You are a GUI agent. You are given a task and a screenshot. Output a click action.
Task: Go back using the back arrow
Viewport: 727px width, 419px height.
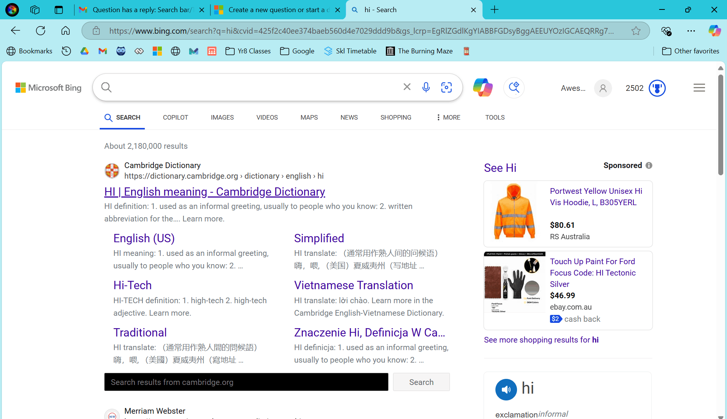(16, 31)
